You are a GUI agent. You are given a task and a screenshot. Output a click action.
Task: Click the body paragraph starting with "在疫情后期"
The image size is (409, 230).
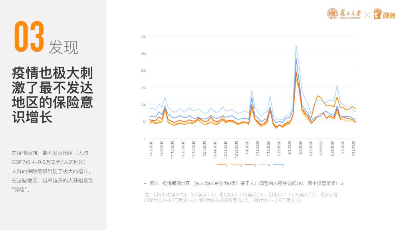coord(52,171)
